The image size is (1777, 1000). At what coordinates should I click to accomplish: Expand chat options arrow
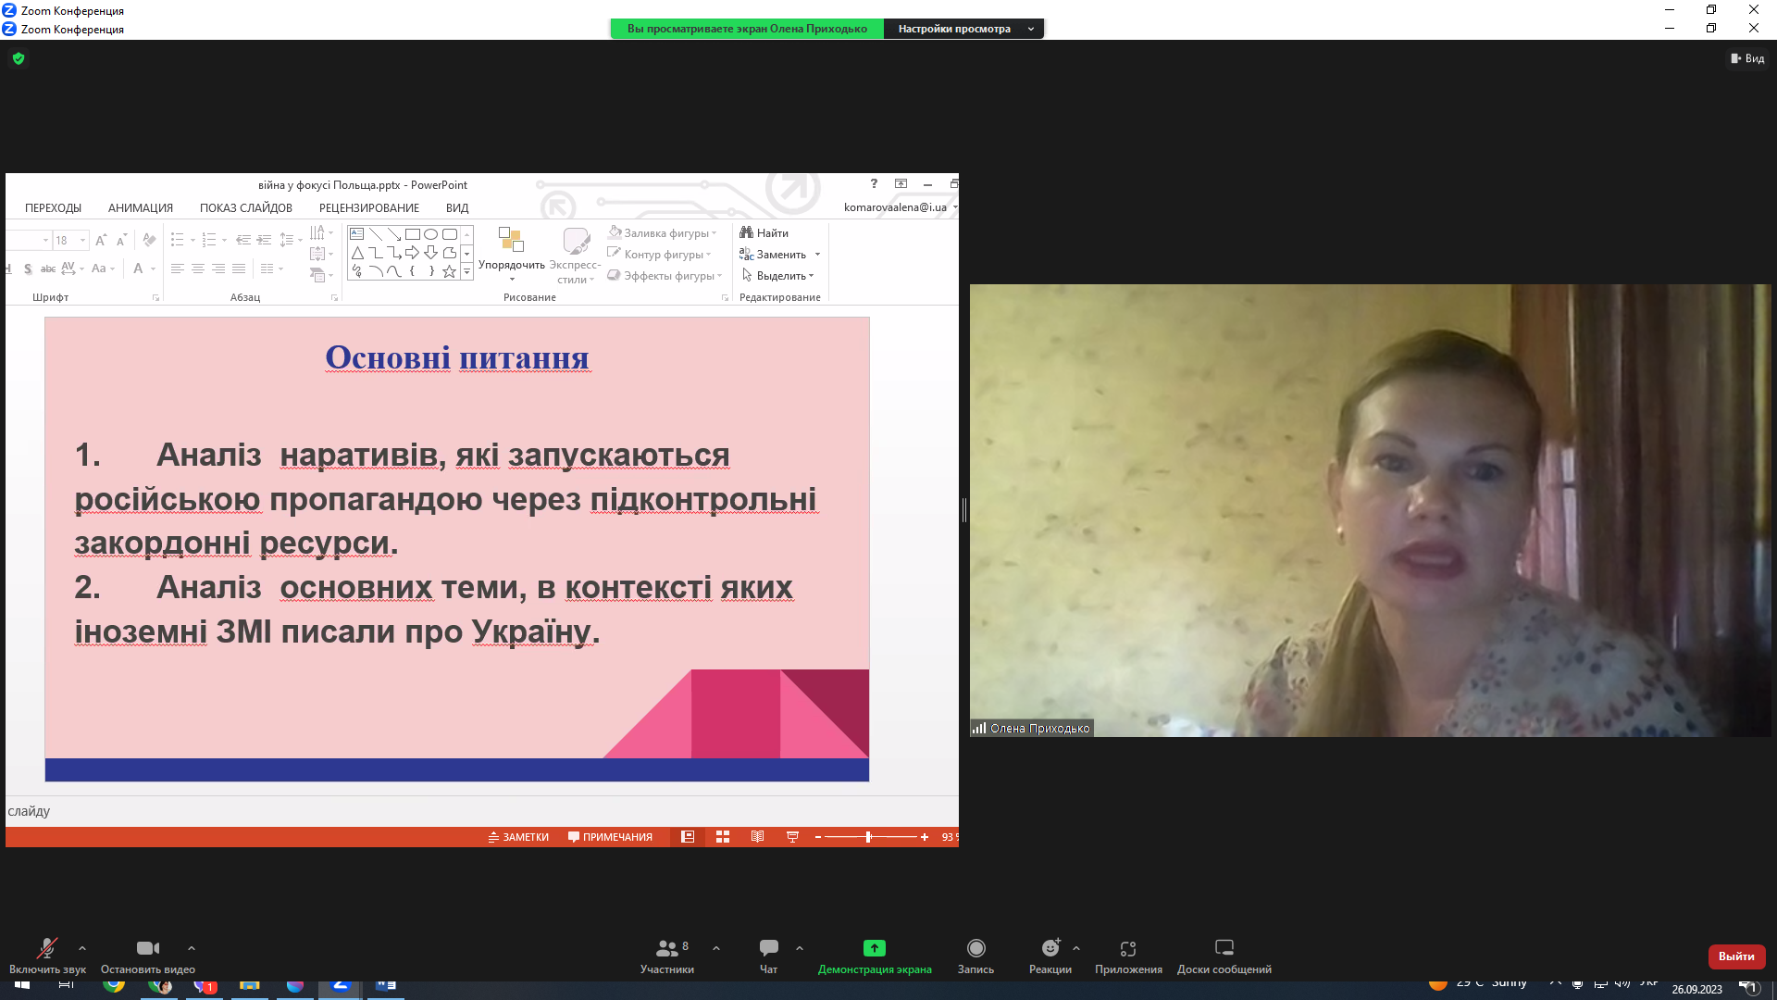coord(800,948)
